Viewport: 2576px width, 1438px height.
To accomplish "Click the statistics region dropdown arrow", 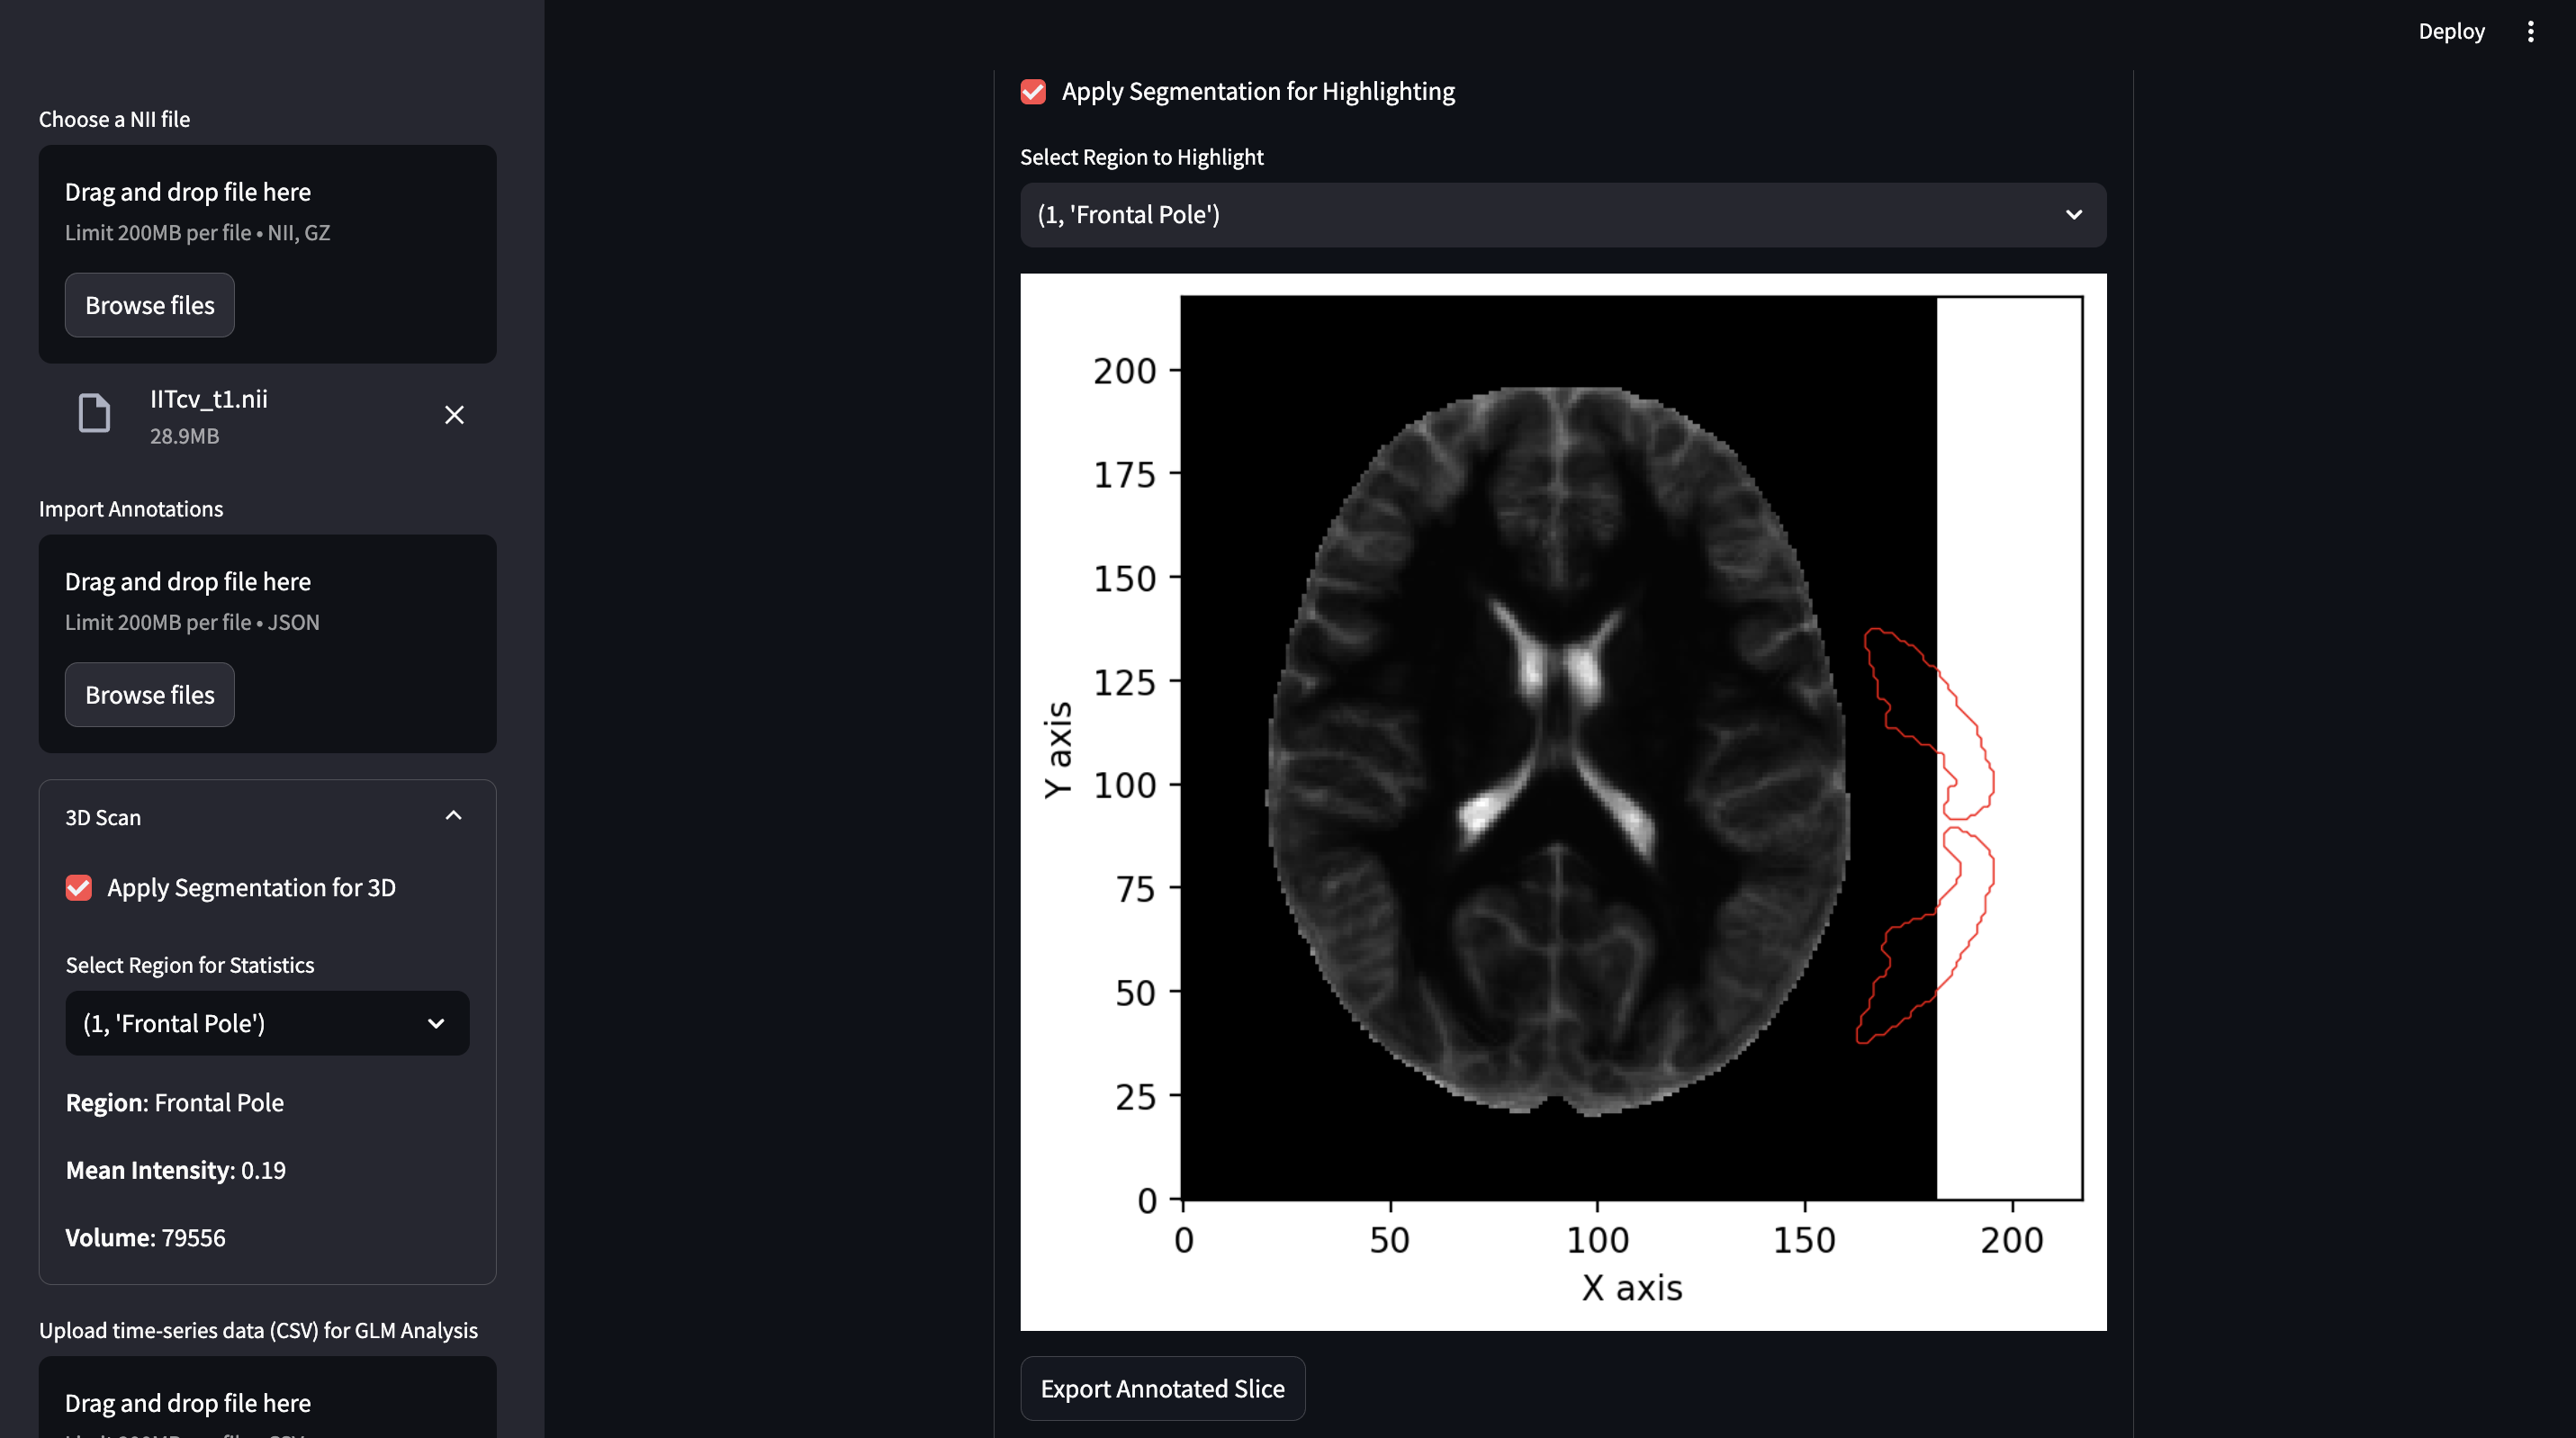I will coord(436,1023).
